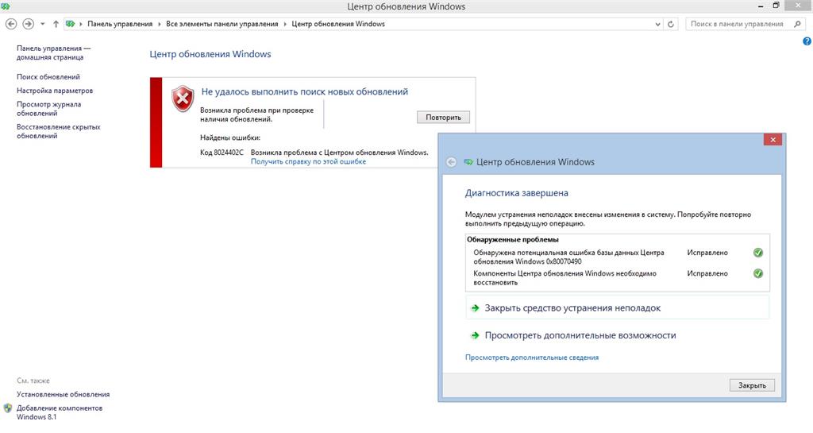Click troubleshooter title icon
Screen dimensions: 813x433
468,162
